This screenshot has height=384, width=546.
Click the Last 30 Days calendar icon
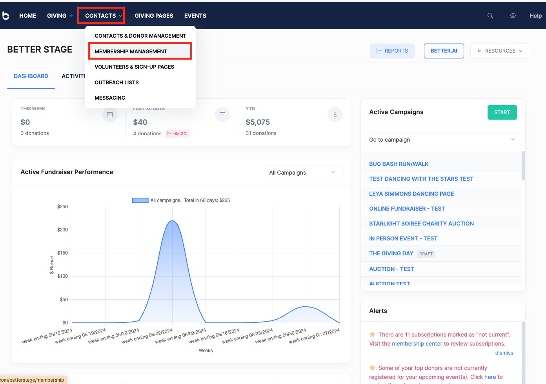(x=222, y=115)
